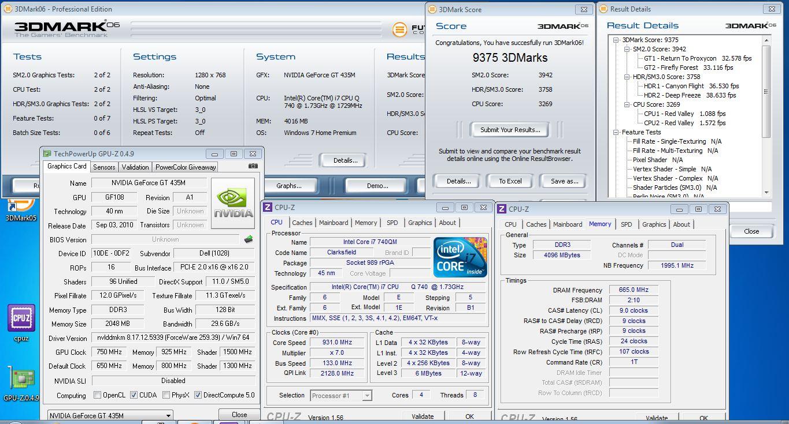The height and width of the screenshot is (424, 789).
Task: Open Mainboard tab in CPU-Z processor window
Action: click(x=334, y=223)
